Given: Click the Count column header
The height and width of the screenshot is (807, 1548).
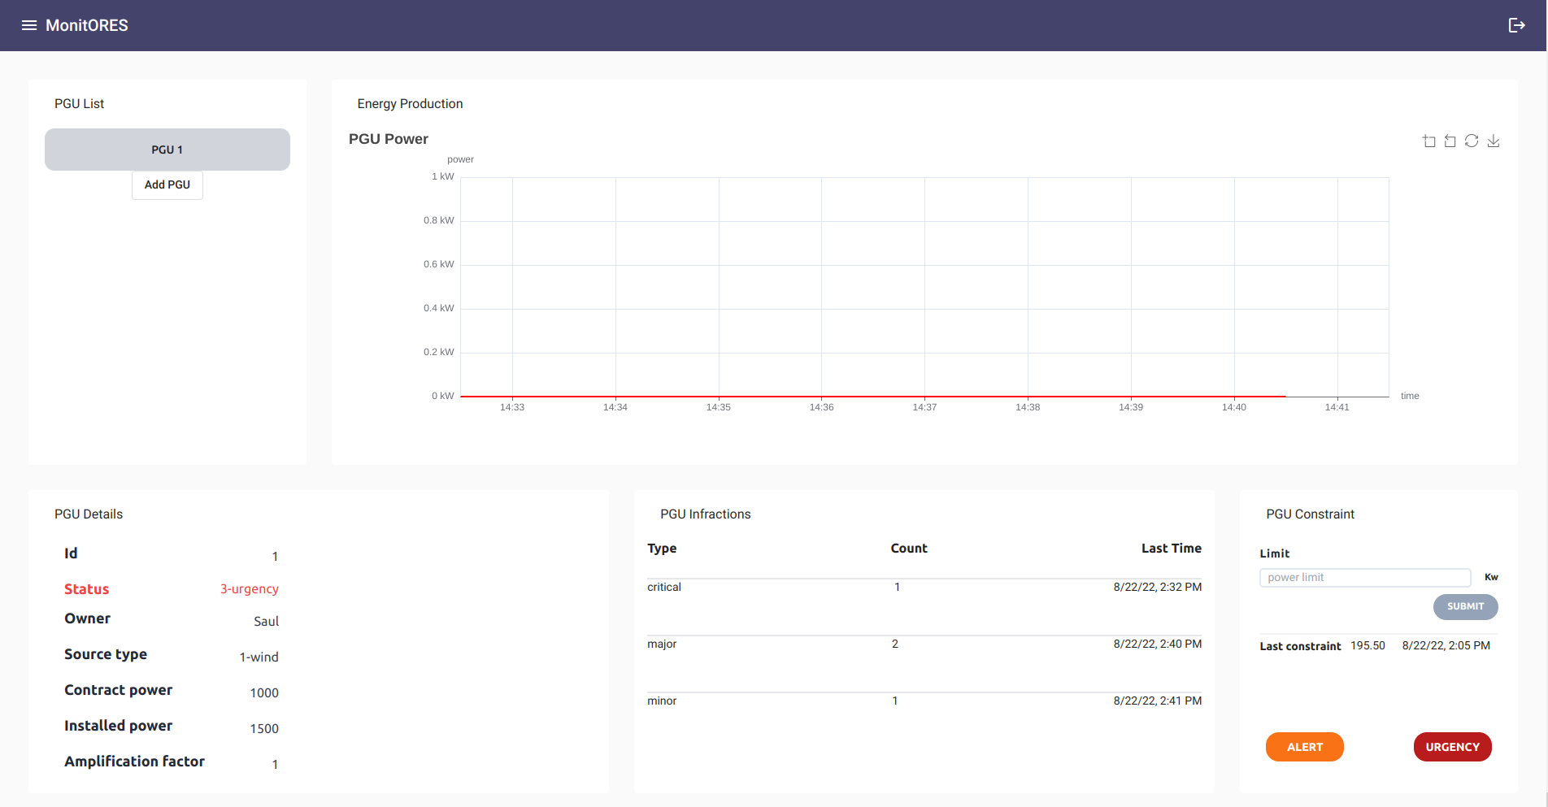Looking at the screenshot, I should 908,549.
